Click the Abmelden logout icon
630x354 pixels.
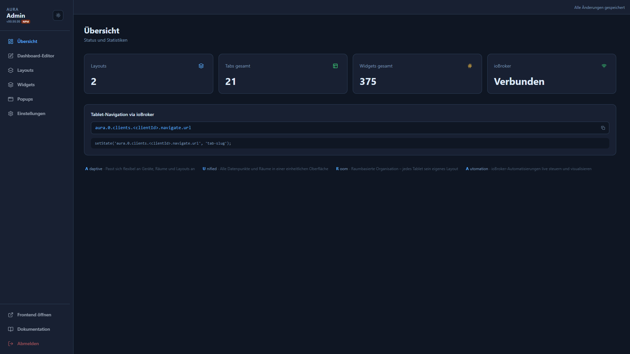click(x=10, y=344)
